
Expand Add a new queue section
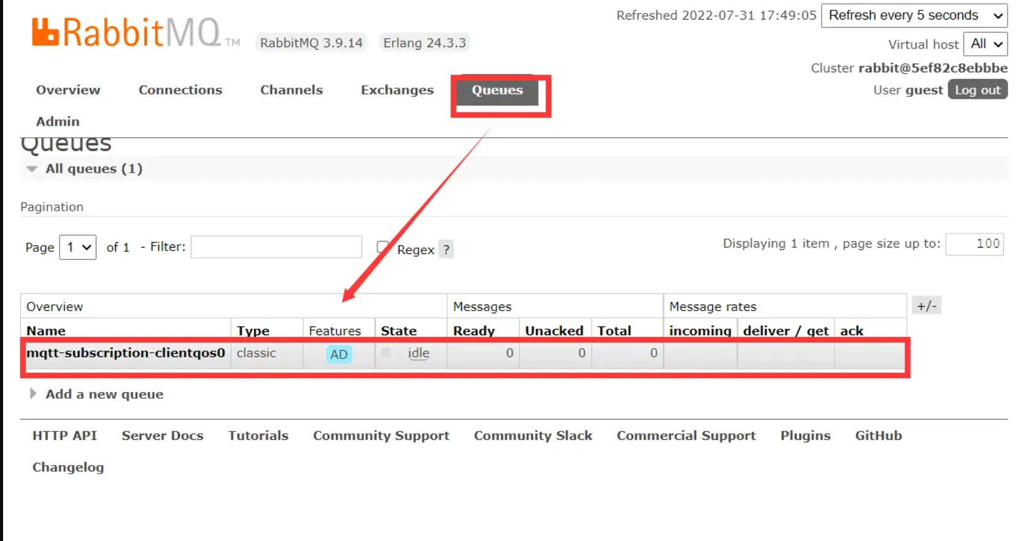click(97, 394)
